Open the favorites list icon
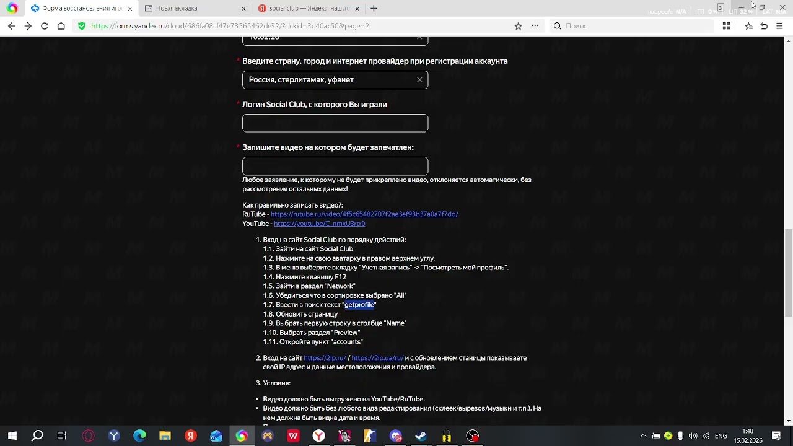 coord(748,26)
